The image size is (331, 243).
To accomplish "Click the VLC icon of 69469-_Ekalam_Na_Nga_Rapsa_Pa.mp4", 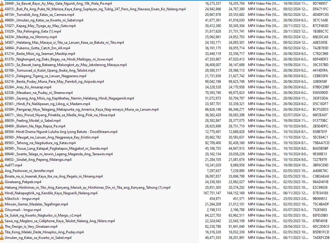I will pos(2,126).
